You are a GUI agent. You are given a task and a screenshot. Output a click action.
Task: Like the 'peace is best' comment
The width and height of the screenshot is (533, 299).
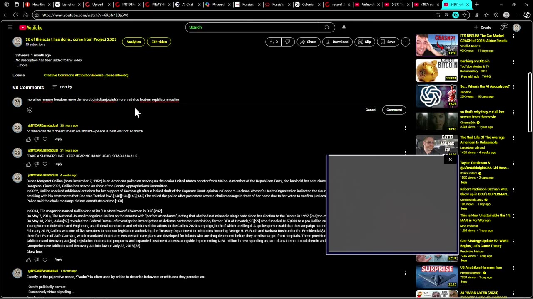(x=29, y=139)
